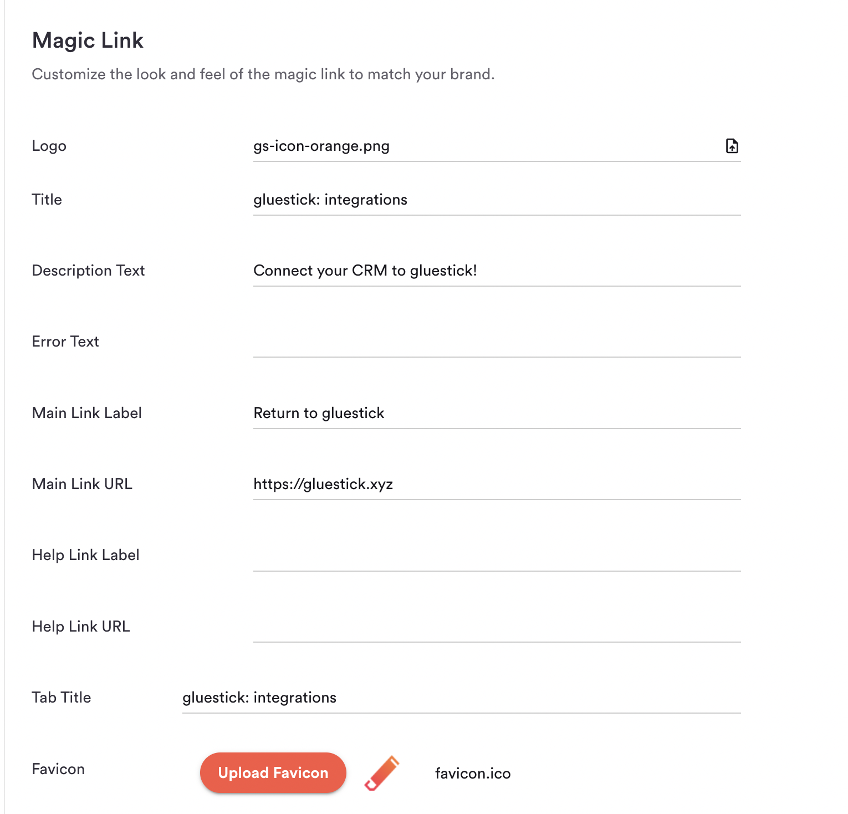Image resolution: width=848 pixels, height=814 pixels.
Task: Click the logo file upload icon
Action: [x=732, y=146]
